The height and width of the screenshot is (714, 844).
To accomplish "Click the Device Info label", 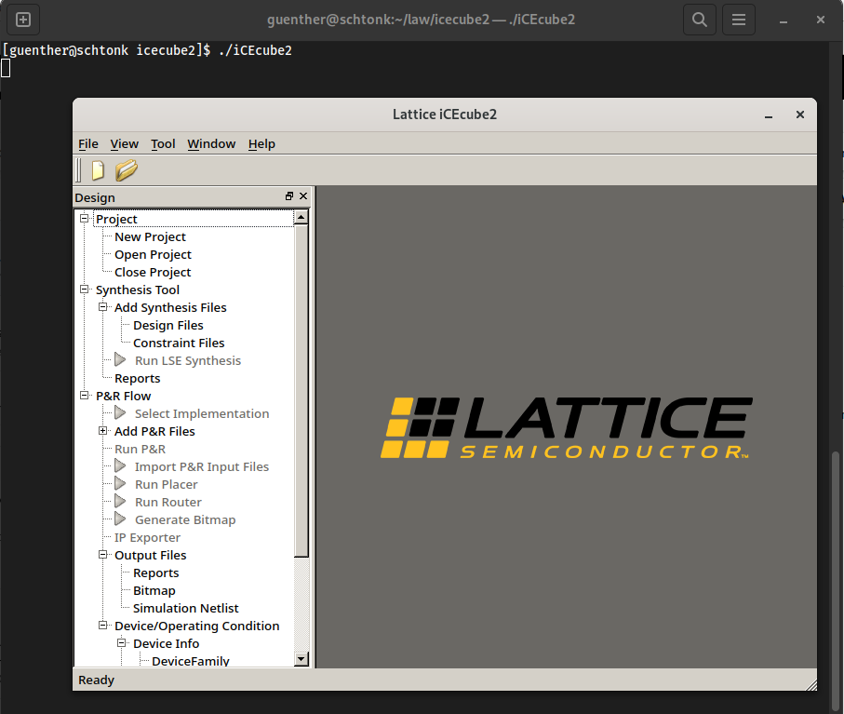I will pyautogui.click(x=167, y=643).
